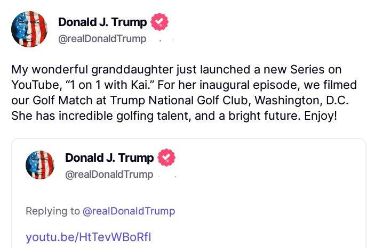Click the verified badge on the top post
Image resolution: width=375 pixels, height=248 pixels.
pos(159,22)
